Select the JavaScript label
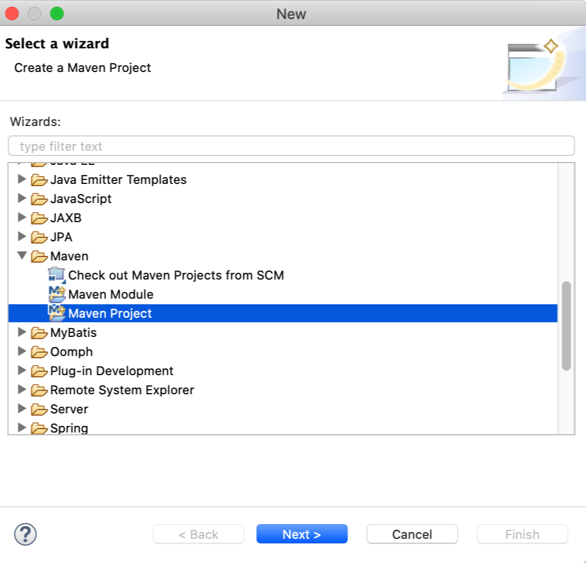The width and height of the screenshot is (586, 563). (81, 199)
